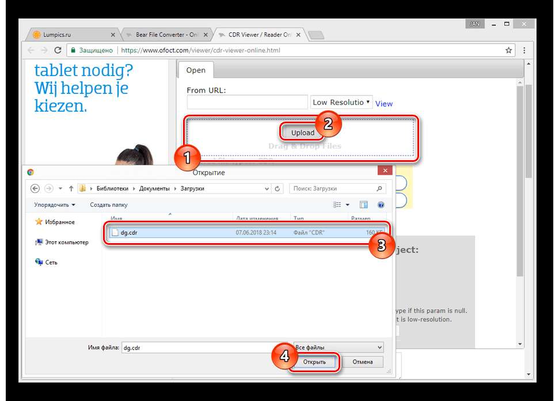Click Загрузки in path breadcrumb
555x401 pixels.
click(192, 188)
